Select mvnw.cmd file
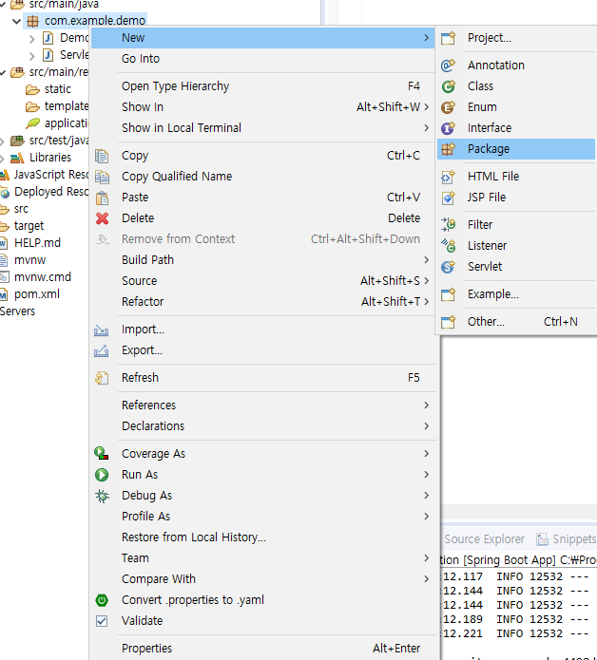597x660 pixels. [x=43, y=277]
